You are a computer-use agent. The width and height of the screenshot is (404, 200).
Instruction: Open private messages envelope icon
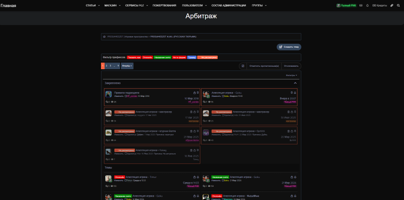[361, 6]
